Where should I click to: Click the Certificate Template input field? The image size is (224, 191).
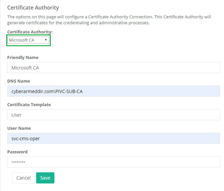[113, 115]
